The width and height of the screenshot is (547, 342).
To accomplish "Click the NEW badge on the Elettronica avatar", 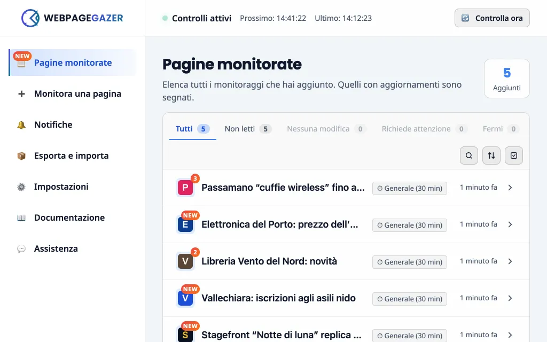I will pos(190,215).
